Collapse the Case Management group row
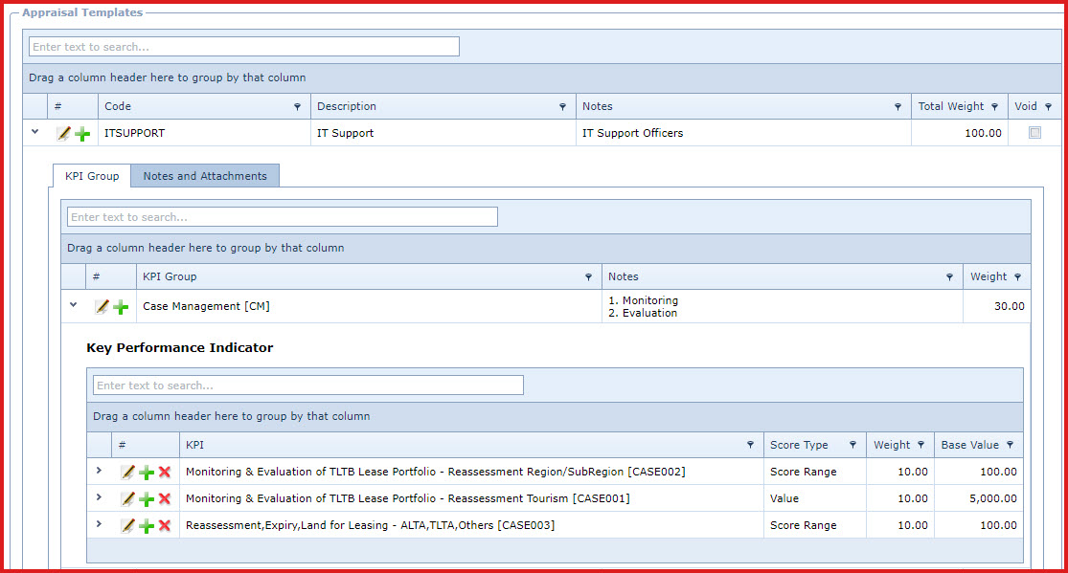 tap(74, 305)
